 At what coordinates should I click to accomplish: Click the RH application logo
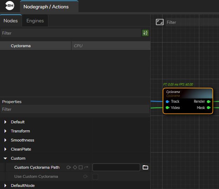tap(10, 6)
